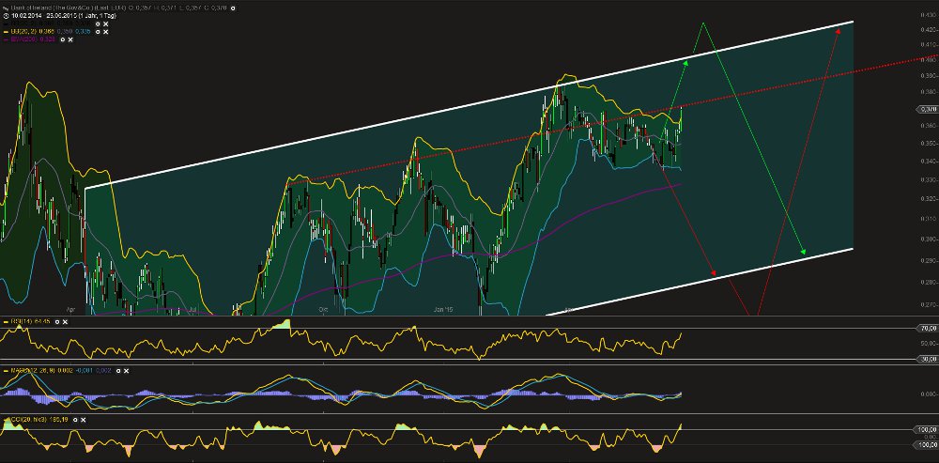The height and width of the screenshot is (463, 939).
Task: Click the purple EMA(200) color marker
Action: click(4, 41)
